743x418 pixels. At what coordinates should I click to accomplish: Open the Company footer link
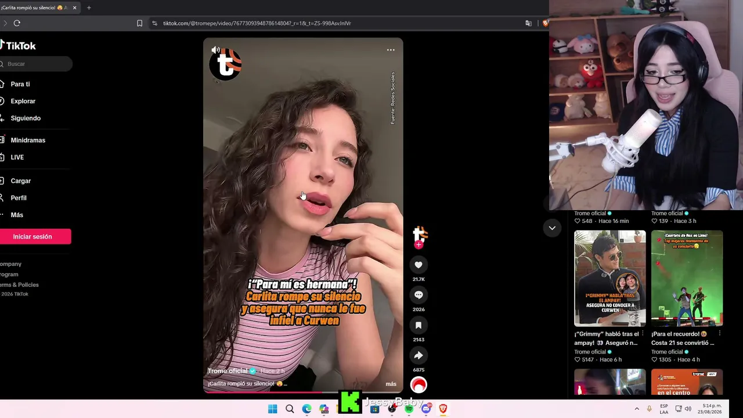point(10,264)
